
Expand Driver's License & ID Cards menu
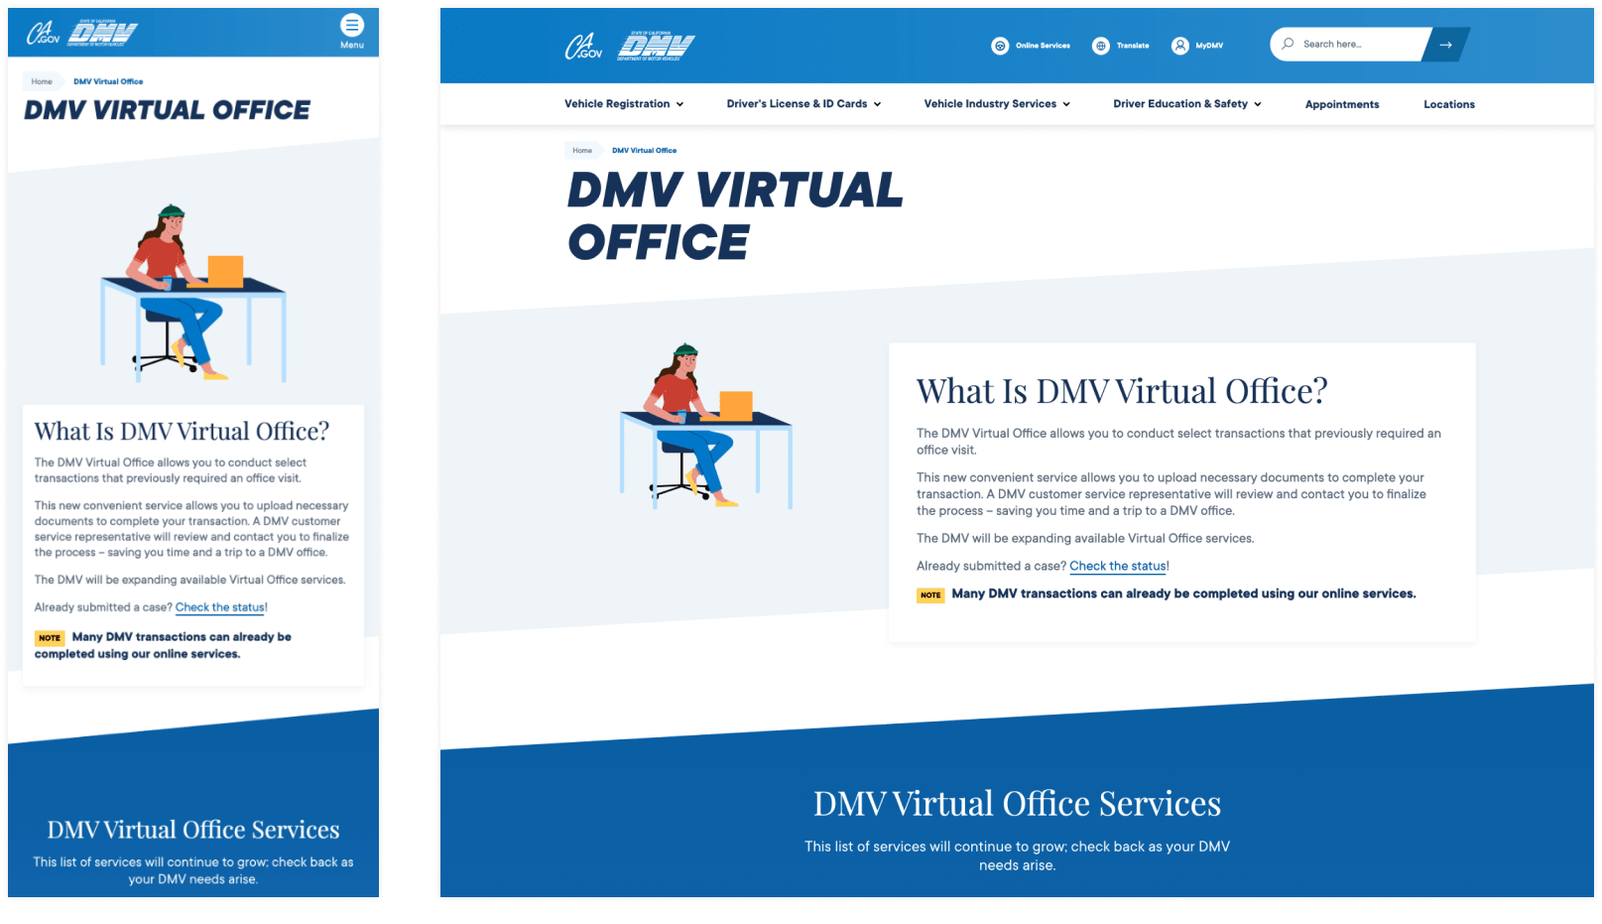(803, 104)
